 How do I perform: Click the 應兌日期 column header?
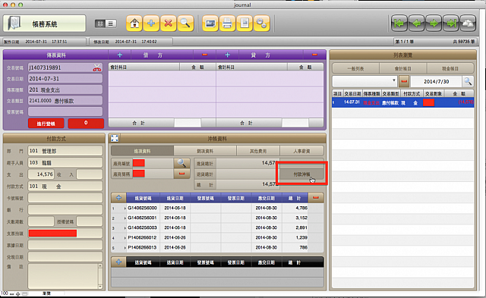click(x=266, y=198)
